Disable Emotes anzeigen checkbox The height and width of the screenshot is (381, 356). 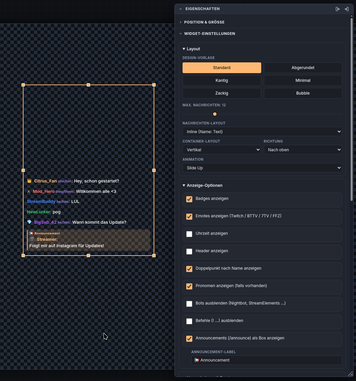[189, 217]
